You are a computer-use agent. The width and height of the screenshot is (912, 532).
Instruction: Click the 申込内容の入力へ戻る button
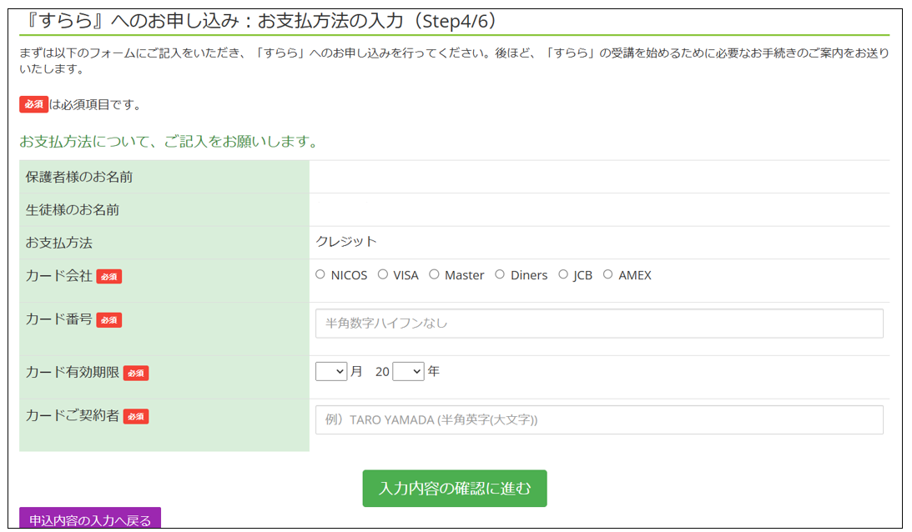[90, 519]
